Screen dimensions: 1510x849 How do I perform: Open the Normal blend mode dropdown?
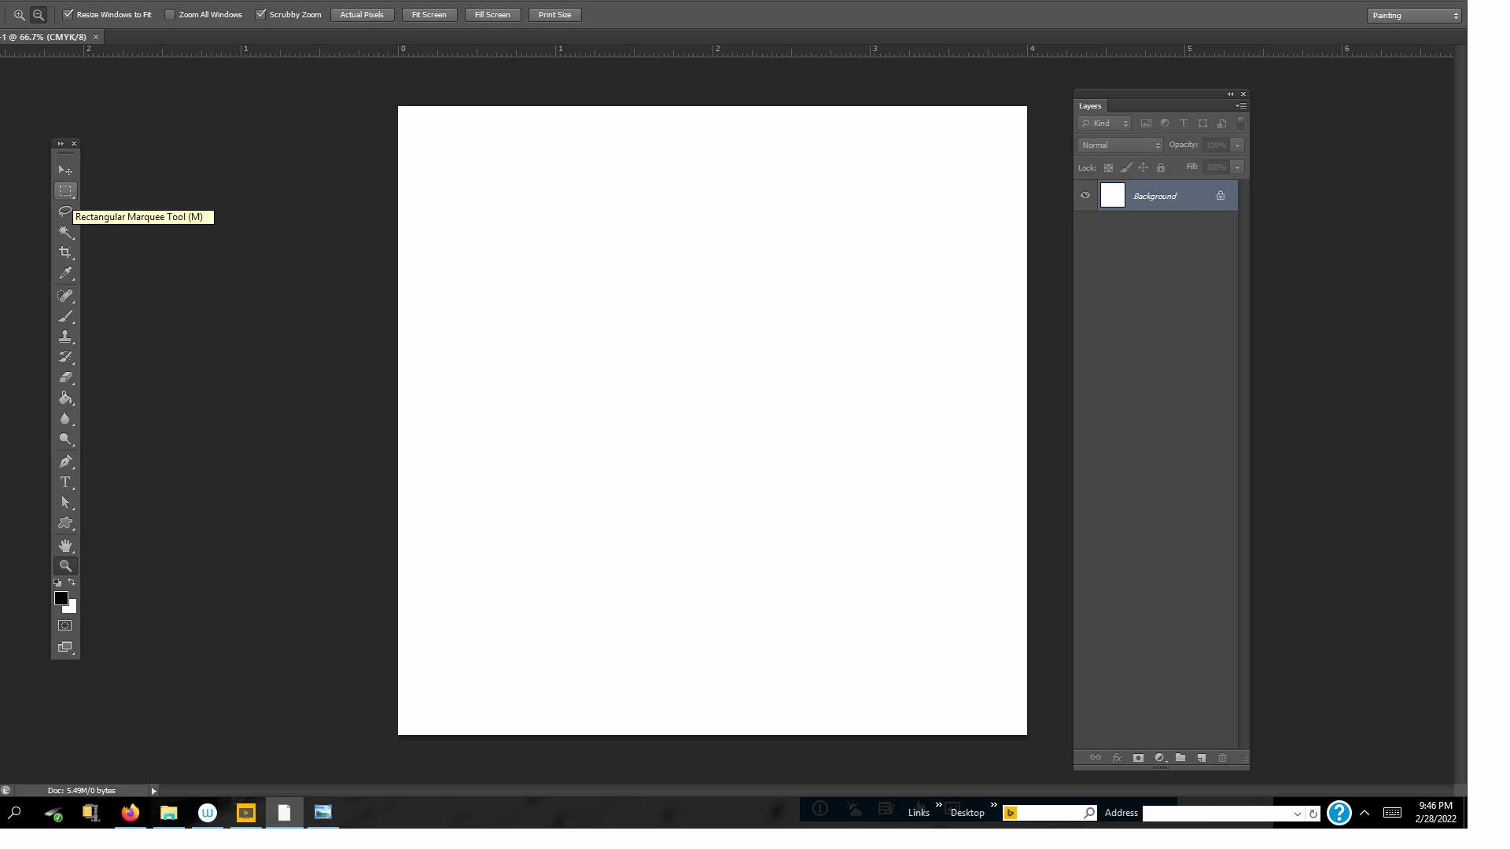(x=1120, y=145)
